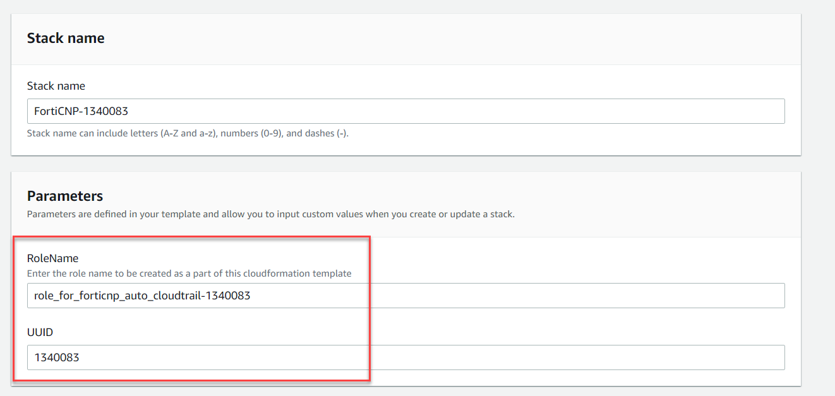Click the RoleName helper description text
This screenshot has height=396, width=835.
(x=189, y=273)
